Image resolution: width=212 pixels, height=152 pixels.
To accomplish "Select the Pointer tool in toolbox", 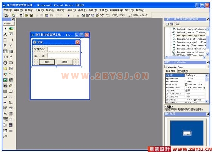I will (5, 29).
